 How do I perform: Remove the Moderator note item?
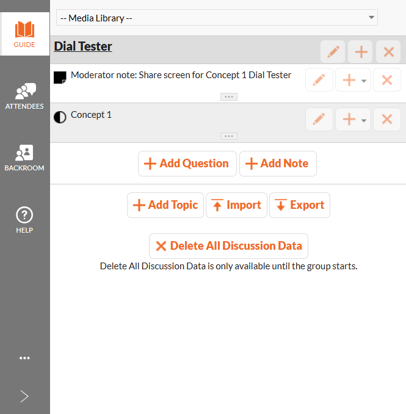(x=386, y=80)
